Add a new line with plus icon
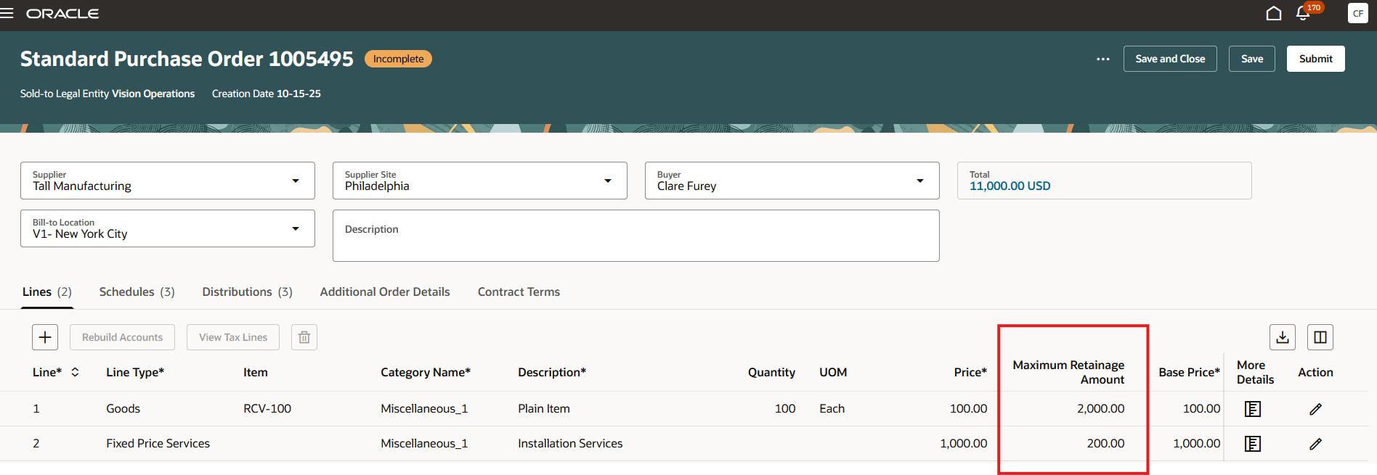Image resolution: width=1377 pixels, height=475 pixels. (x=45, y=337)
